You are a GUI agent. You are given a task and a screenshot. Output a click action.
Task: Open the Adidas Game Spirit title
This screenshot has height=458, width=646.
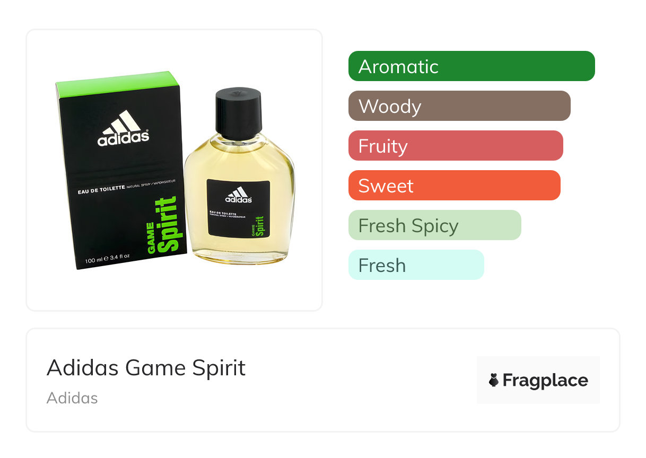click(146, 367)
